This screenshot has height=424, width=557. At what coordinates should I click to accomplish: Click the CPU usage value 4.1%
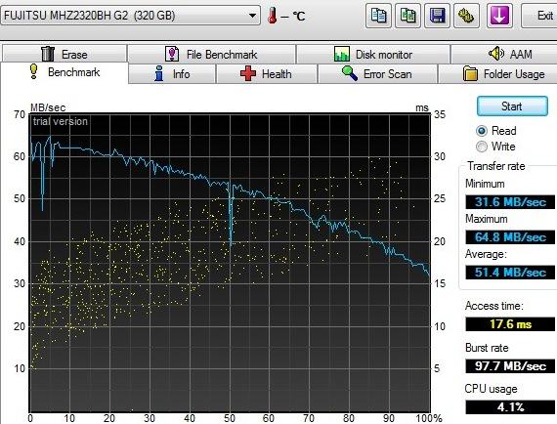coord(510,407)
